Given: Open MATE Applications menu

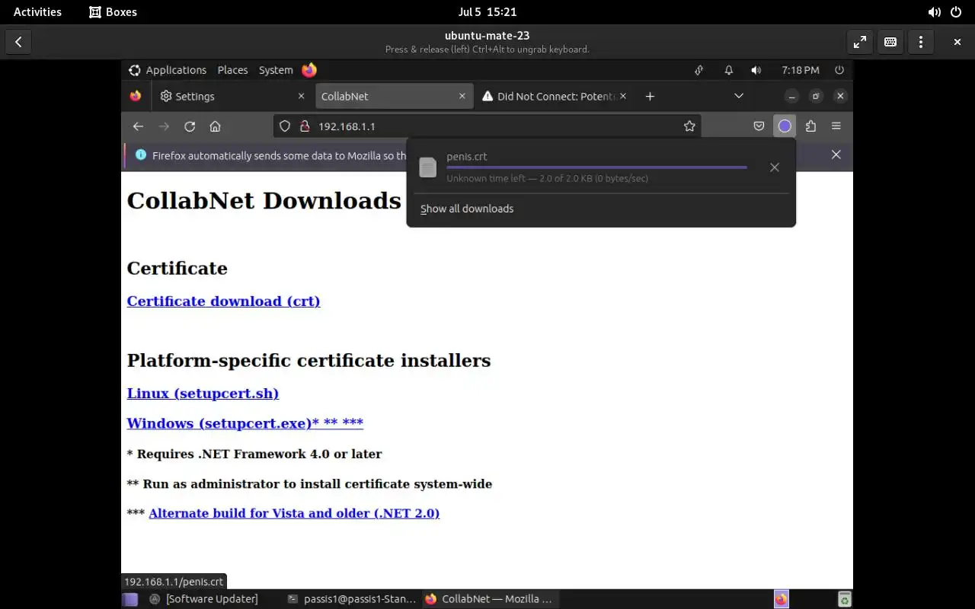Looking at the screenshot, I should (168, 70).
